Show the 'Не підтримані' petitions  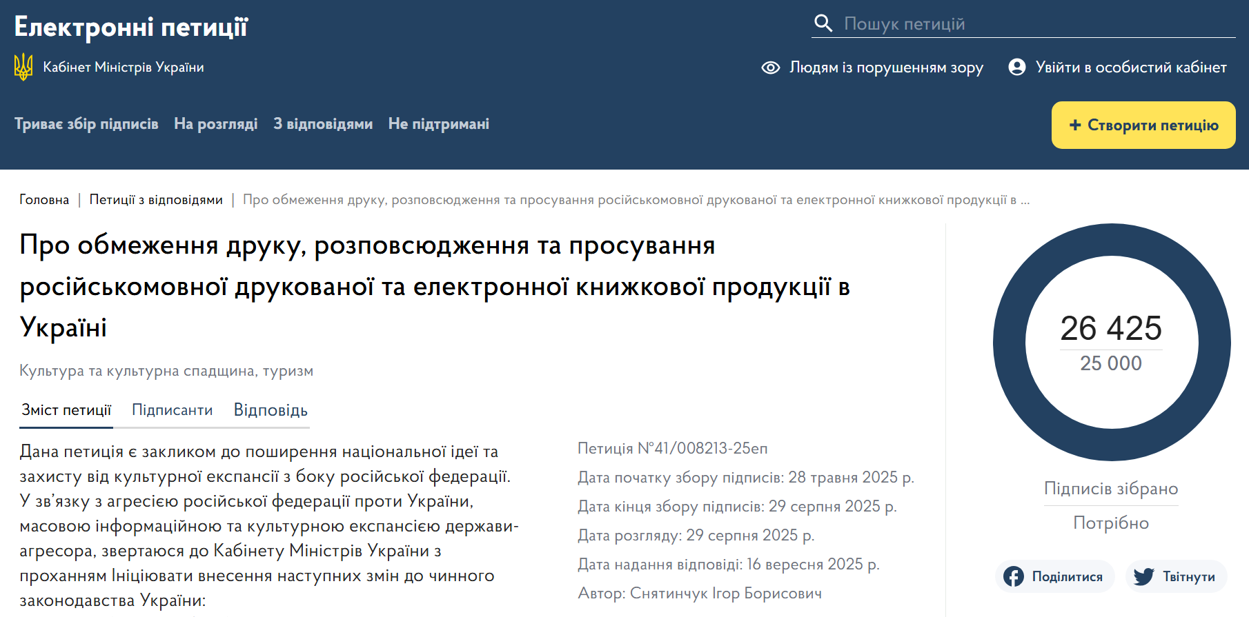click(438, 124)
